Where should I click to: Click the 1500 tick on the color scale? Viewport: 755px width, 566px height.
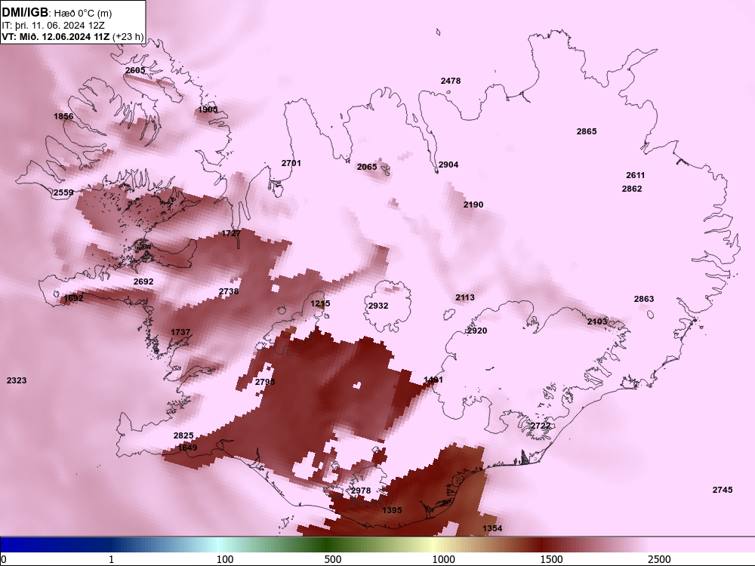point(551,559)
